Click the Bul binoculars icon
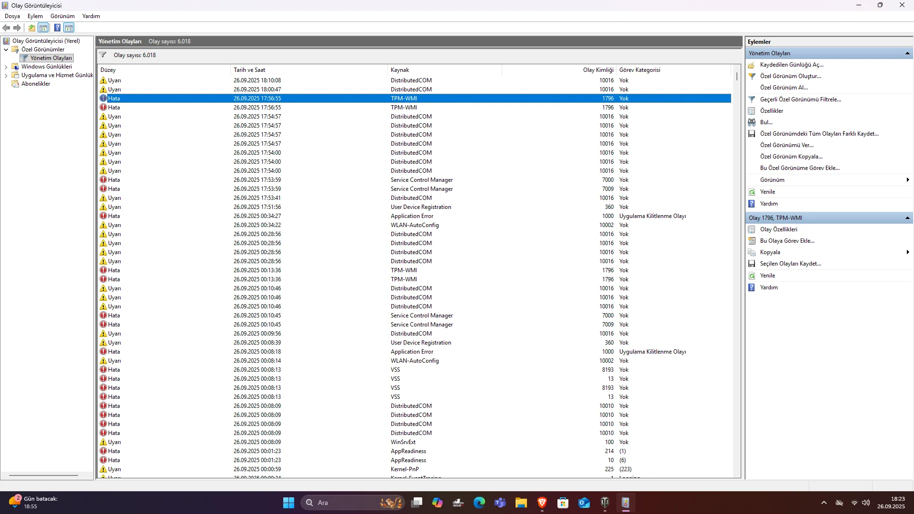This screenshot has height=514, width=914. coord(752,122)
